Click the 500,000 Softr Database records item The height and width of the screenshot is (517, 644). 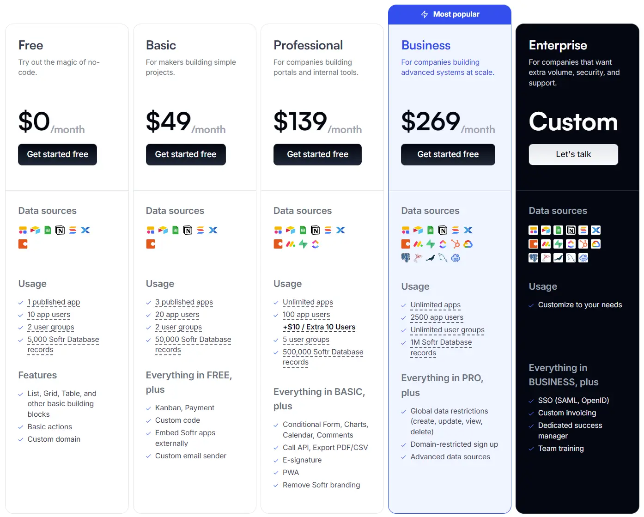[323, 357]
